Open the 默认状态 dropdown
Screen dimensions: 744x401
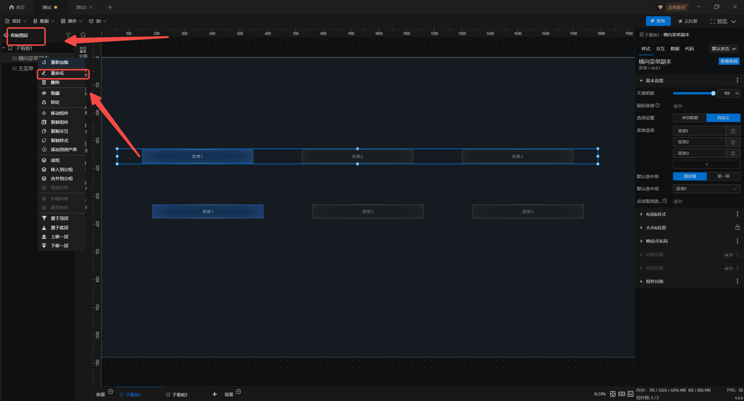click(x=723, y=49)
